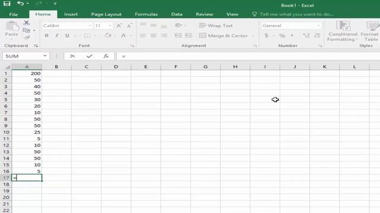Open the Number format dialog launcher

[x=320, y=46]
